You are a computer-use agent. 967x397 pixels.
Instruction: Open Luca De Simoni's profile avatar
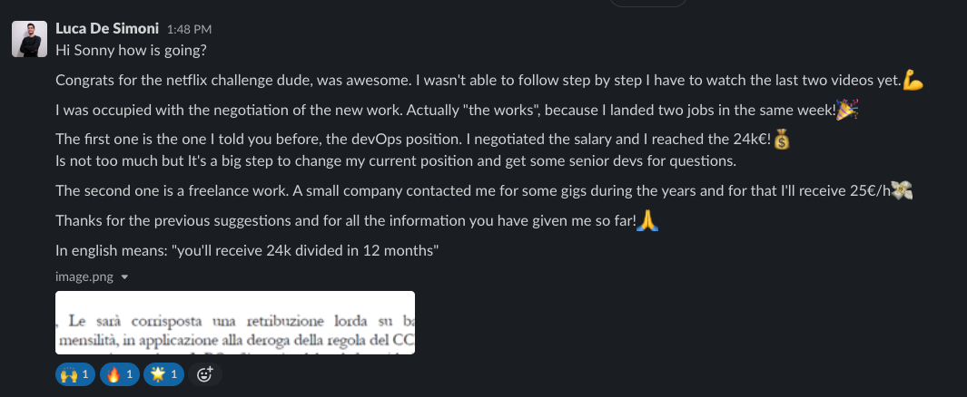click(28, 39)
